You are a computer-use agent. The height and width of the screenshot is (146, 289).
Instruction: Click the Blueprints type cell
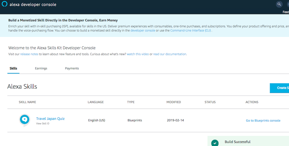(135, 120)
